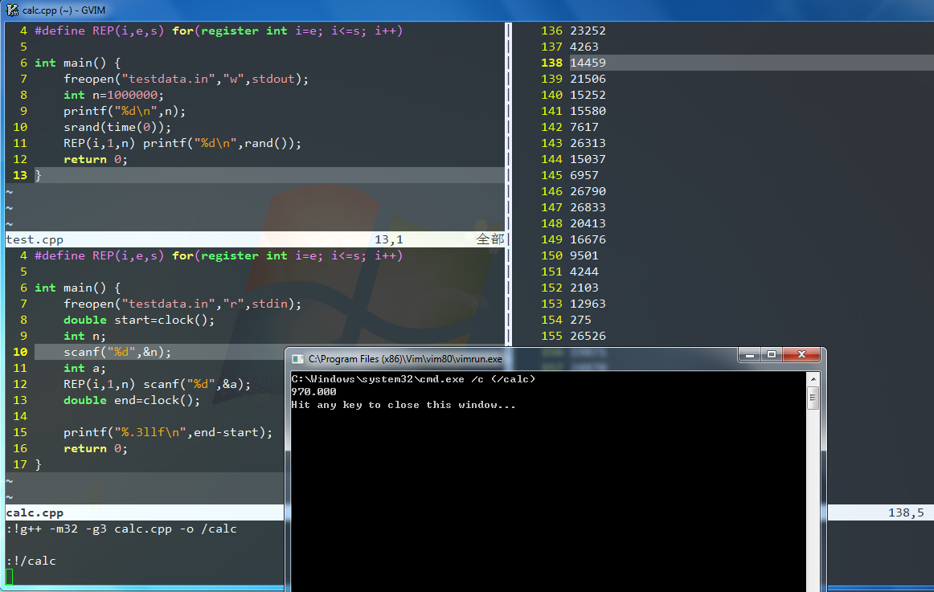
Task: Minimize the vimrun.exe console window
Action: (750, 355)
